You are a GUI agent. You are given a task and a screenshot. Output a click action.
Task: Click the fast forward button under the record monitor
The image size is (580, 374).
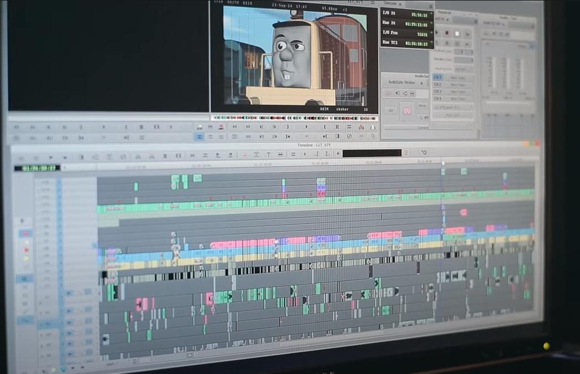(x=248, y=127)
